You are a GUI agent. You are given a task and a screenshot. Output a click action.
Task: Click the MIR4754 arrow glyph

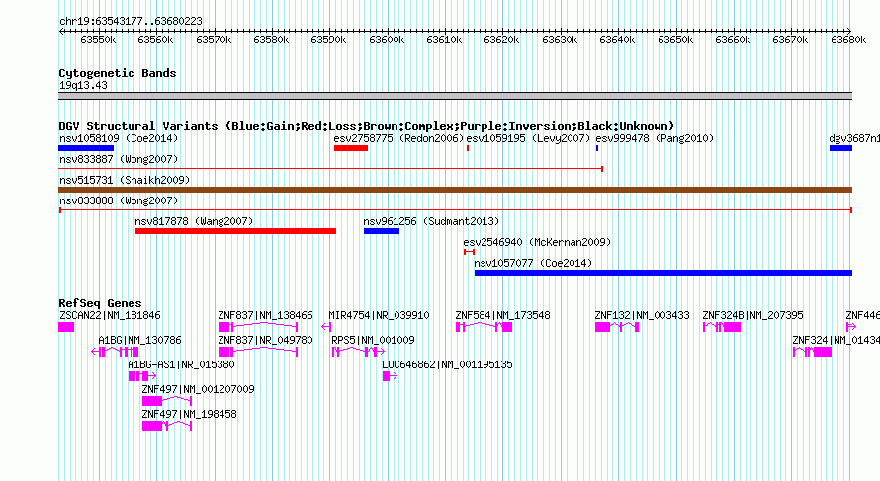pyautogui.click(x=326, y=327)
